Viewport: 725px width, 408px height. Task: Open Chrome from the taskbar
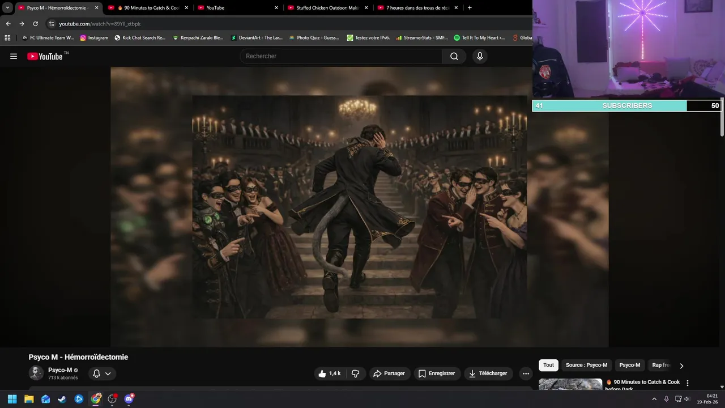(96, 399)
